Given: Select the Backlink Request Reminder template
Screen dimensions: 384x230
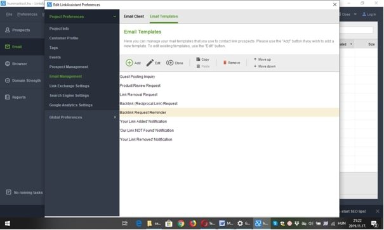Looking at the screenshot, I should [229, 112].
